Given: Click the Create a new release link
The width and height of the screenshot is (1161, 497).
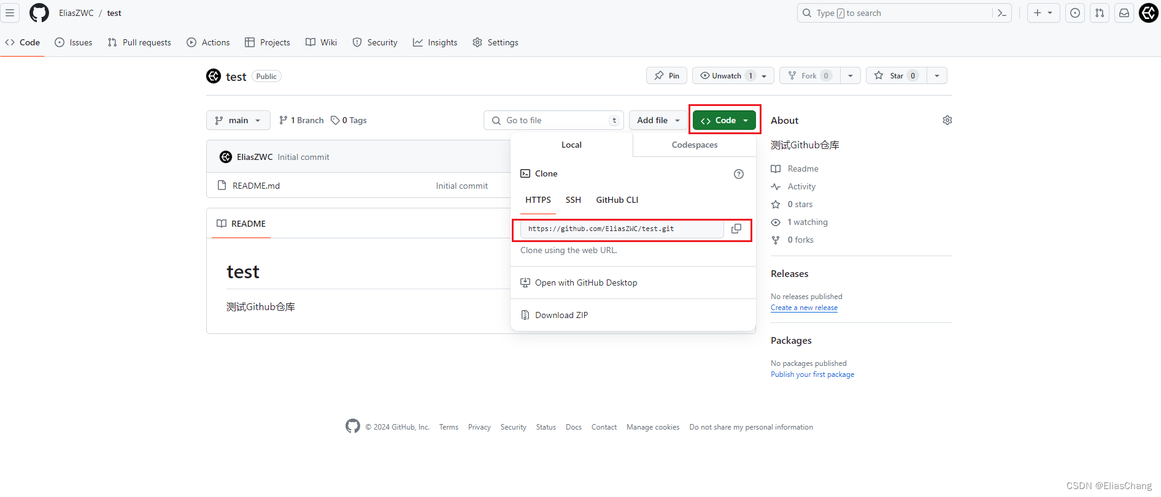Looking at the screenshot, I should (804, 308).
